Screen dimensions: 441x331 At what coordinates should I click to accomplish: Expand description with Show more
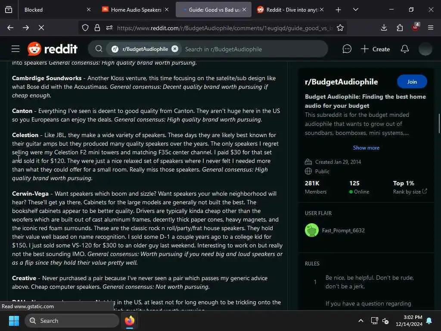pos(366,148)
